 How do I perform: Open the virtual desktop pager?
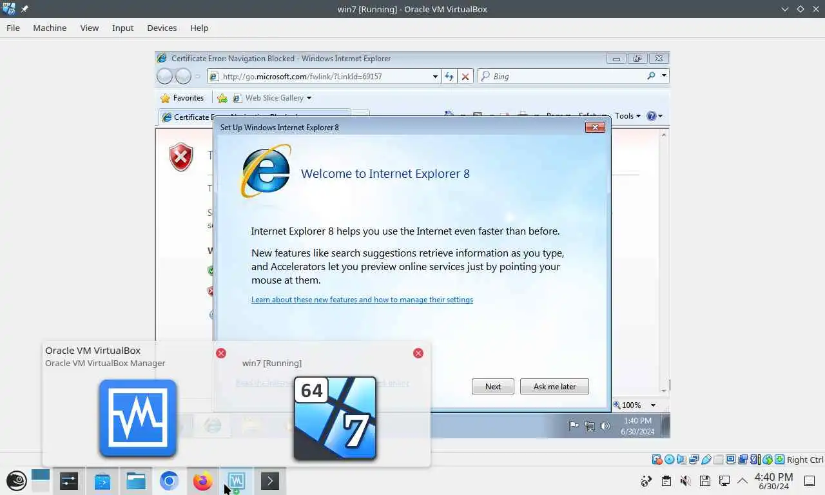click(x=40, y=481)
